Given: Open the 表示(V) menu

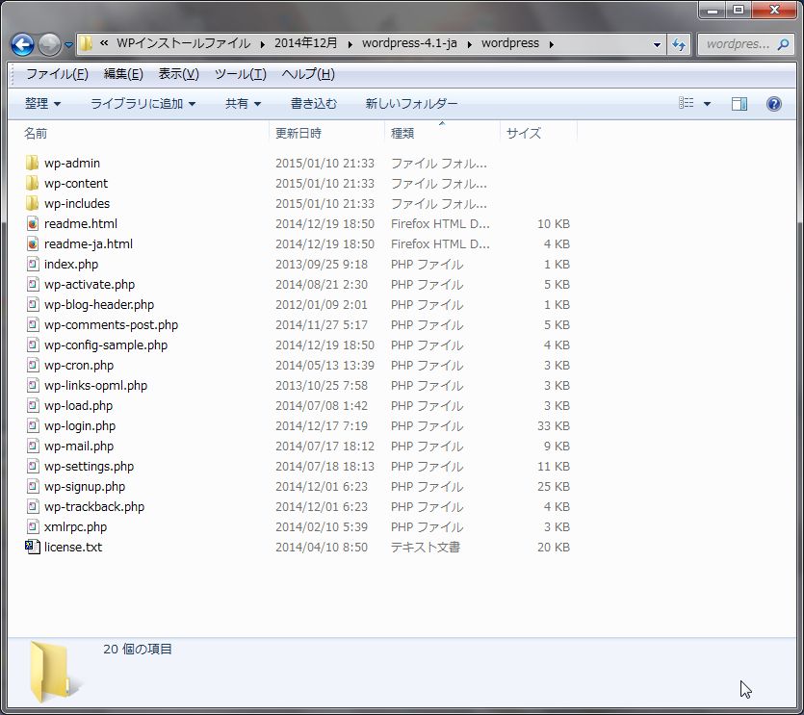Looking at the screenshot, I should 178,74.
